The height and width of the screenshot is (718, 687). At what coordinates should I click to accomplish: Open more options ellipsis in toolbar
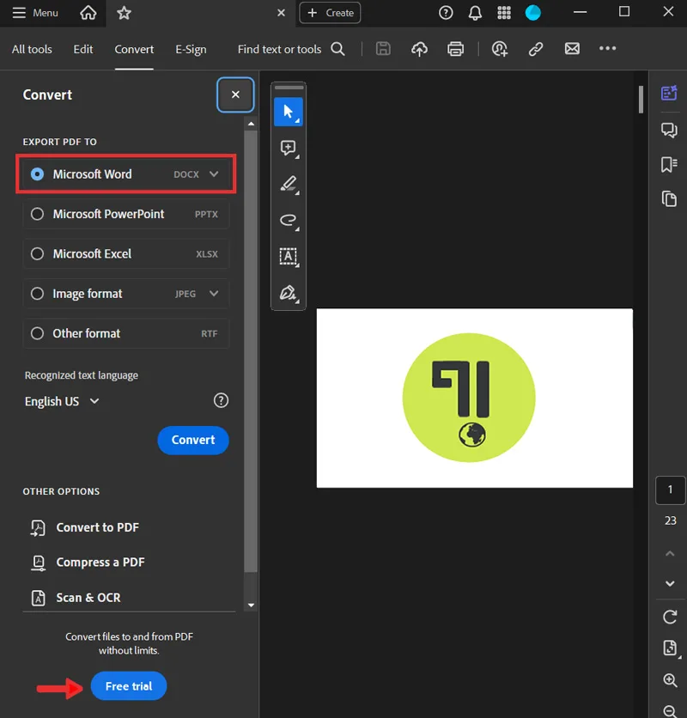[x=607, y=49]
